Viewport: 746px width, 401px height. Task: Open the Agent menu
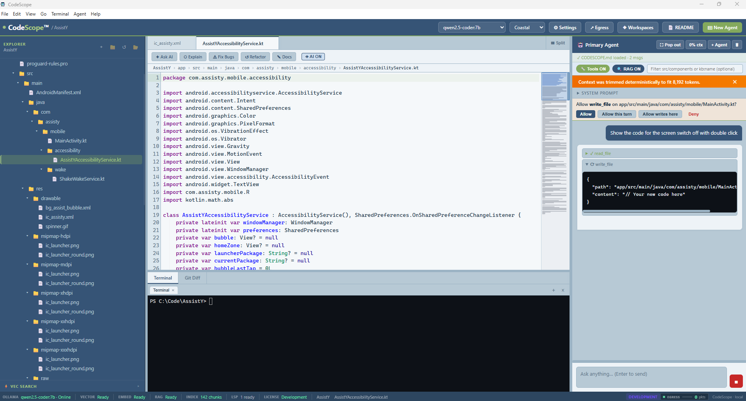click(x=80, y=14)
